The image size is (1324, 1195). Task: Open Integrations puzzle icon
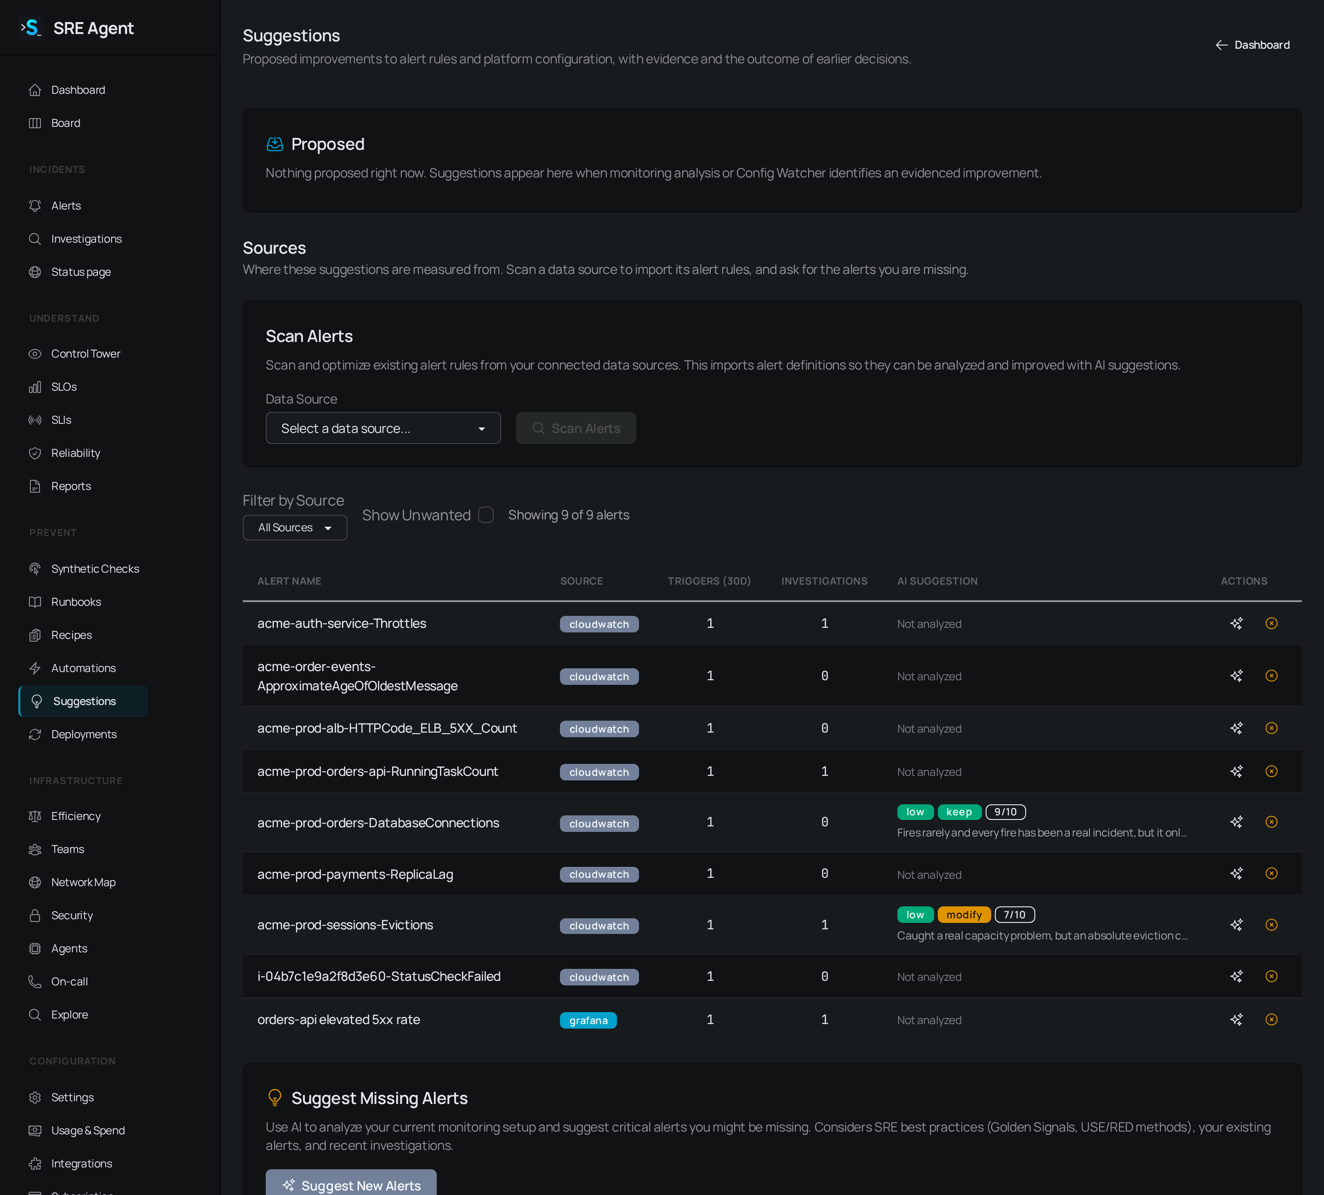click(35, 1163)
